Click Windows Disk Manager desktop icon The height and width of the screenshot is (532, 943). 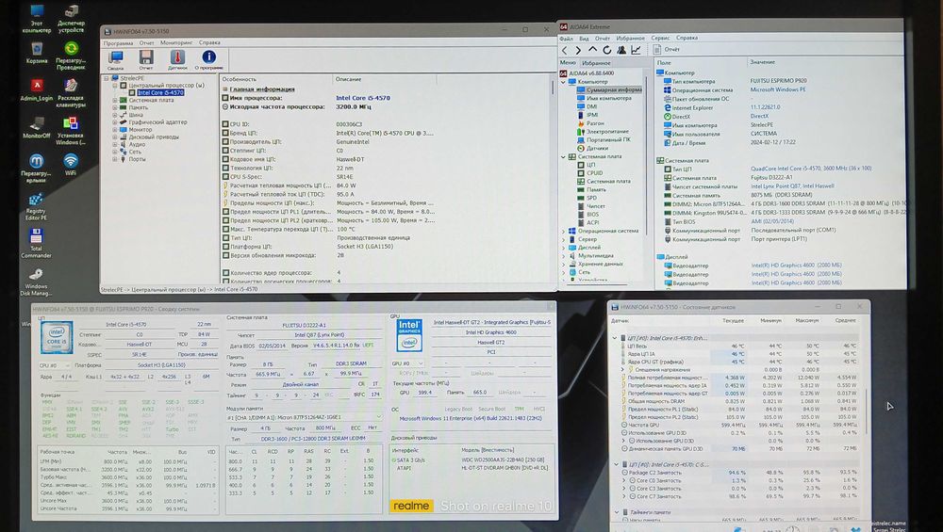click(x=36, y=282)
